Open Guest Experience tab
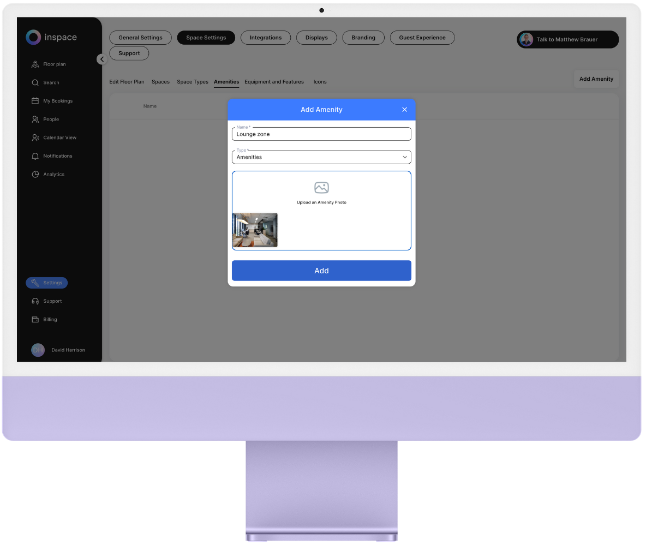 click(x=422, y=38)
